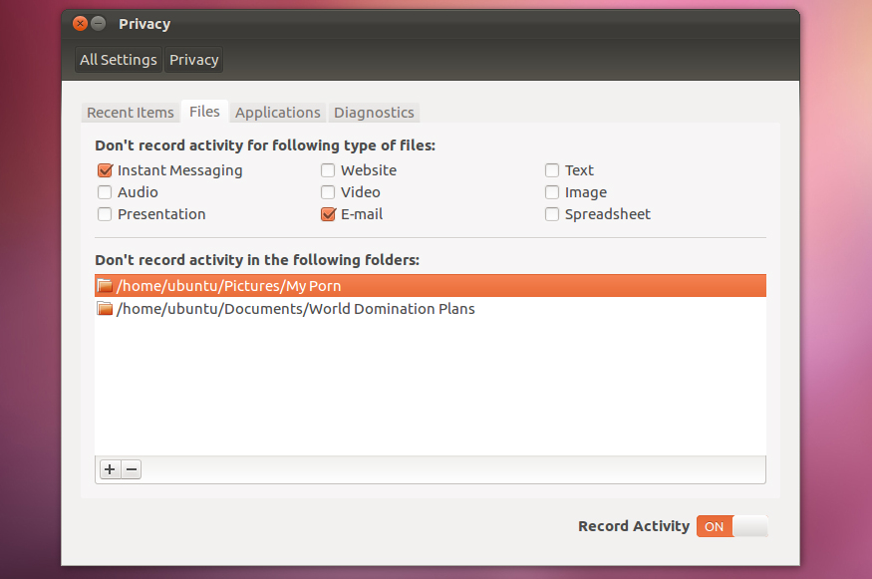Open the Applications tab
Screen dimensions: 872x579
(278, 113)
